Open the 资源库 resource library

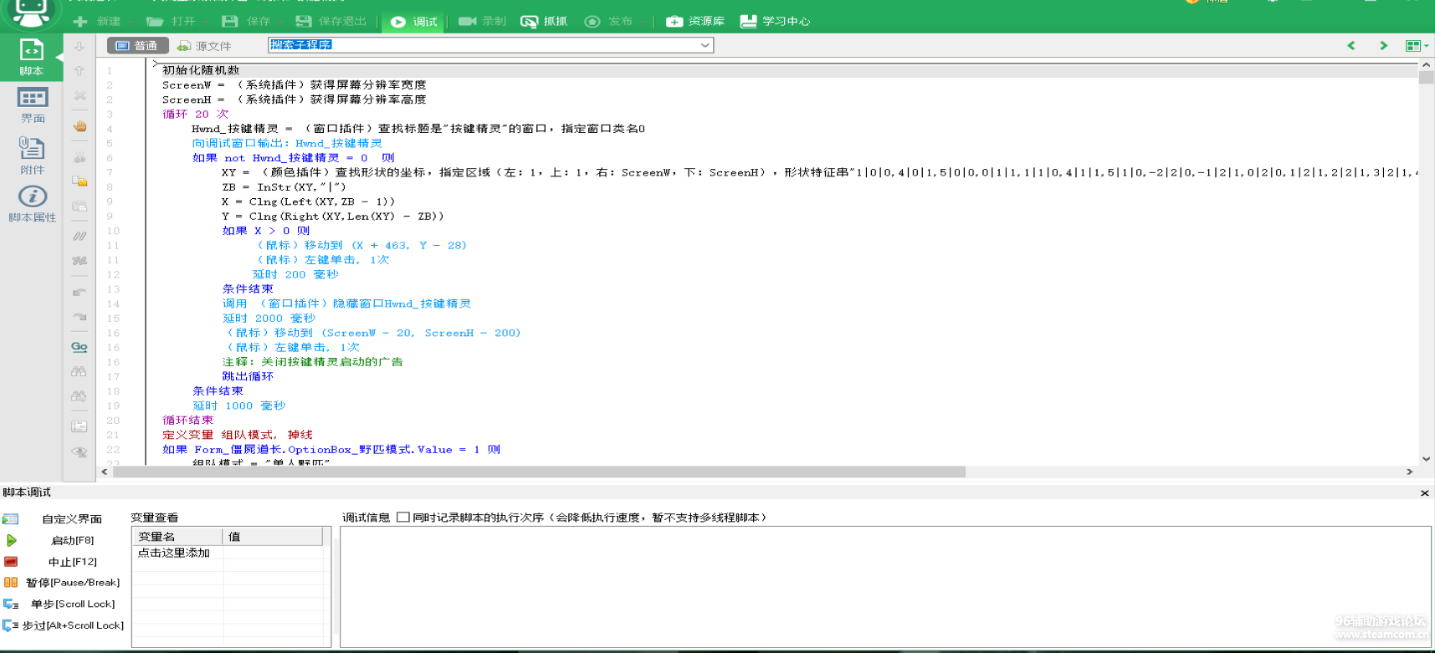tap(694, 21)
